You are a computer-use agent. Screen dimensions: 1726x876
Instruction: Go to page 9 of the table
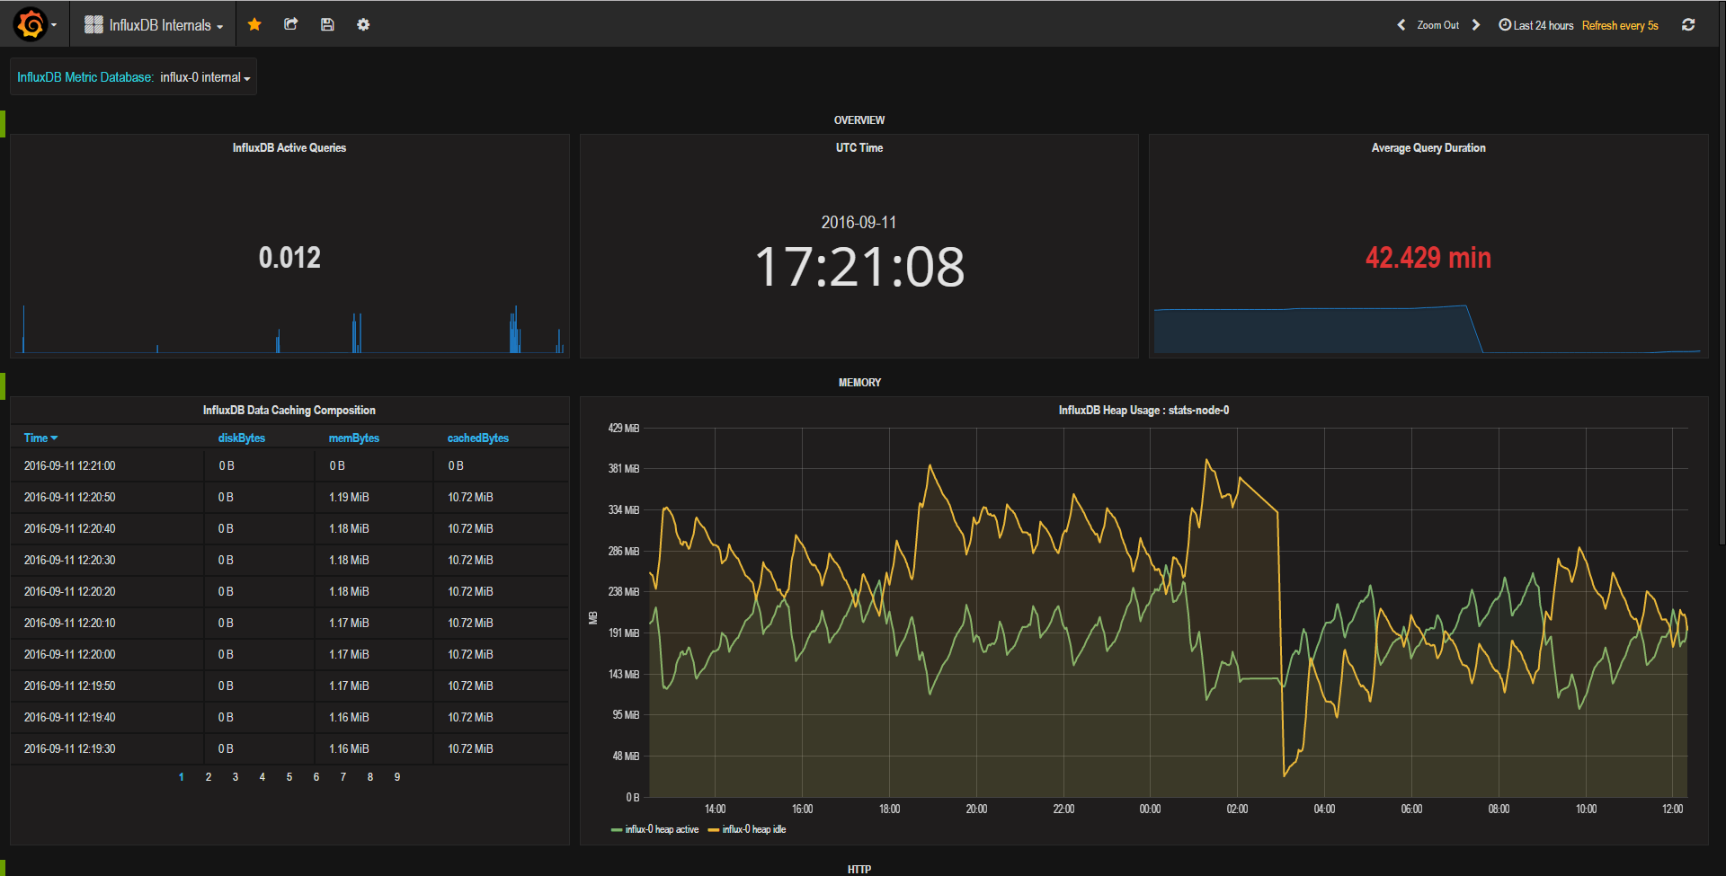(x=397, y=777)
